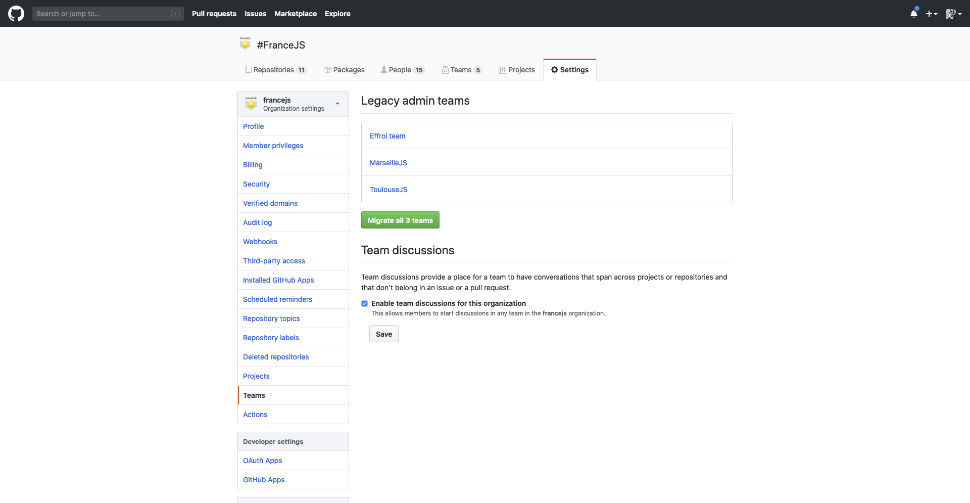
Task: Open Repository labels settings
Action: pos(293,338)
